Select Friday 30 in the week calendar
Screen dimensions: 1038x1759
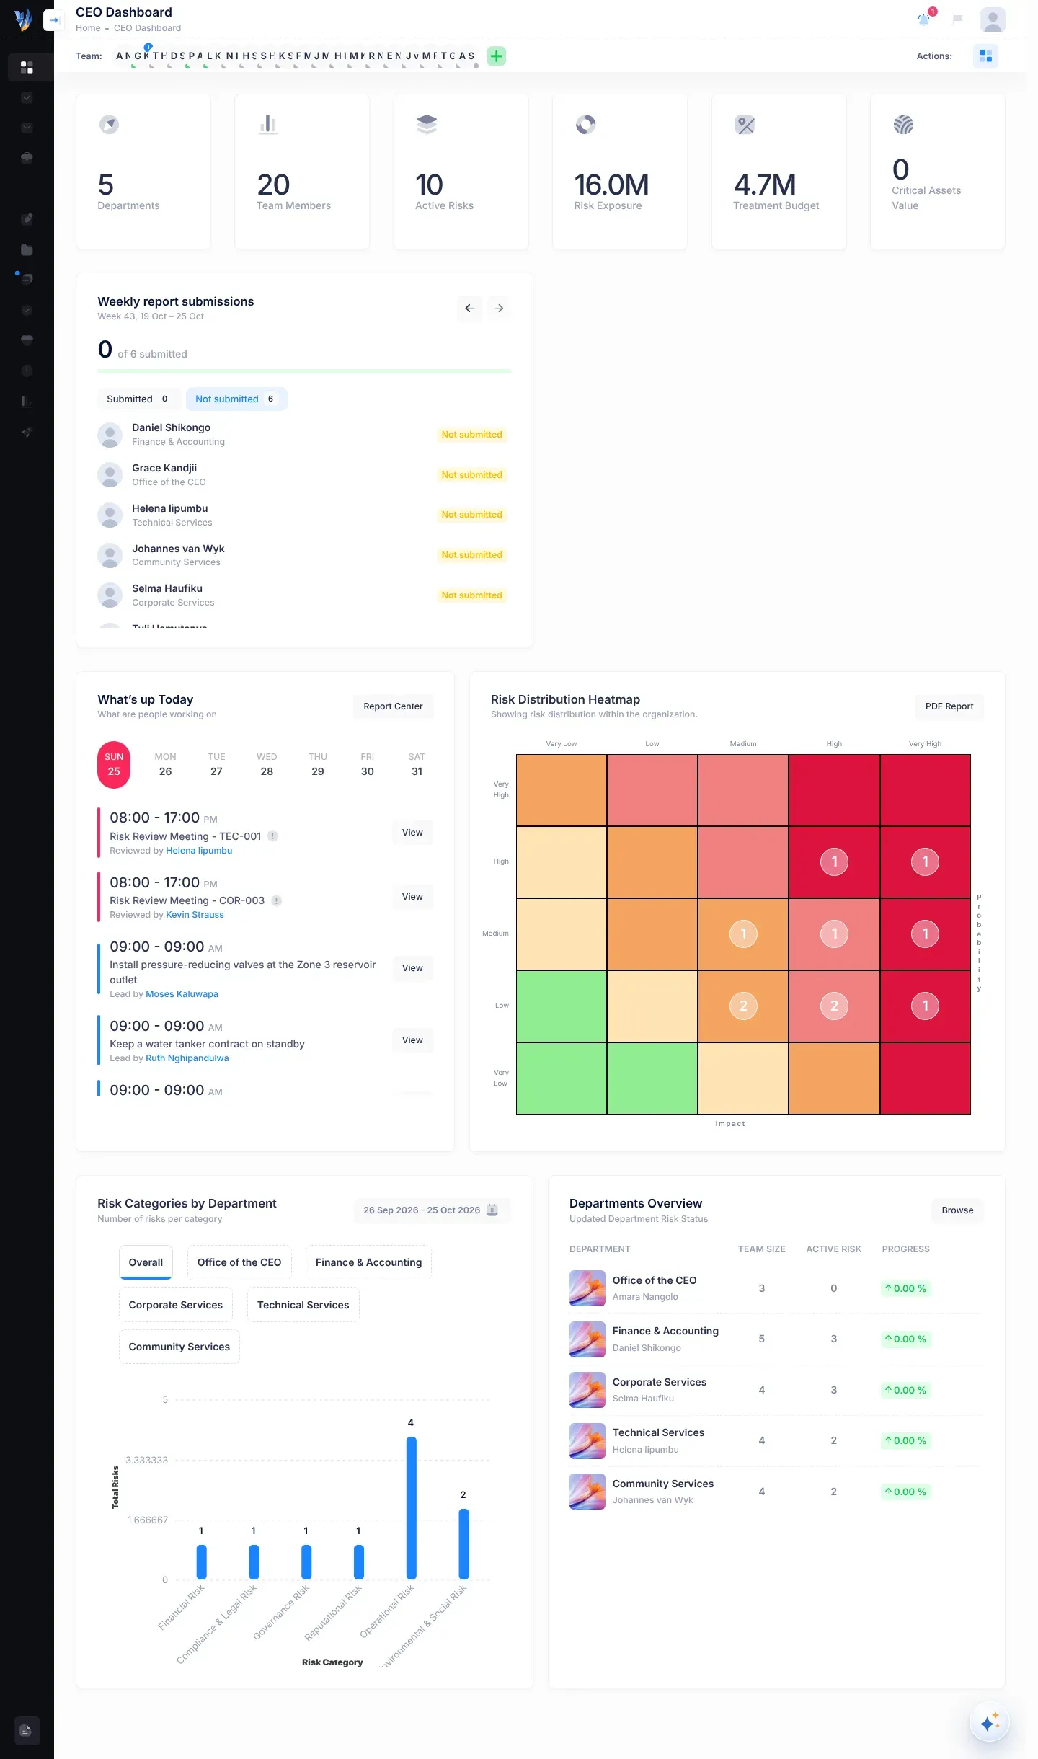tap(368, 765)
